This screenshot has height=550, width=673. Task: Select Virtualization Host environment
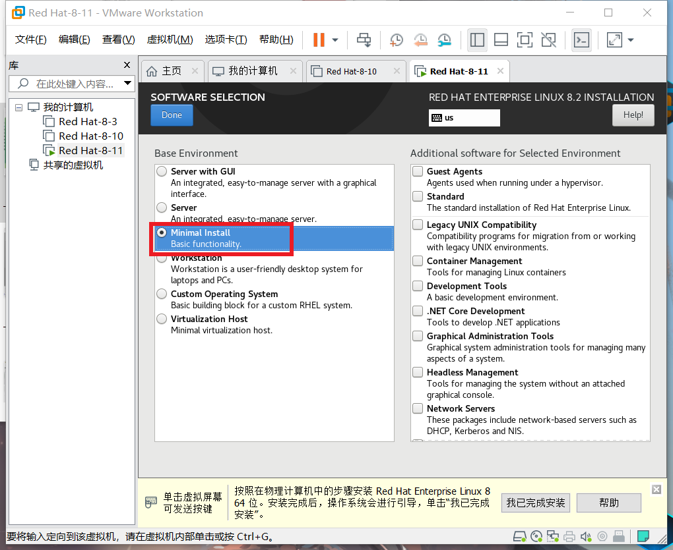tap(162, 319)
